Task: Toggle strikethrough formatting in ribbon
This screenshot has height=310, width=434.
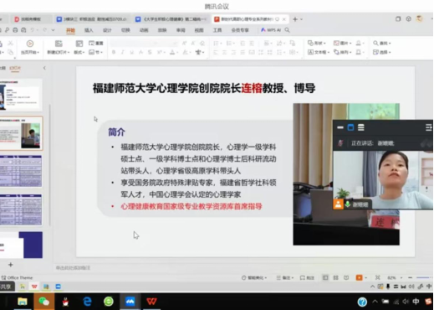Action: 150,52
